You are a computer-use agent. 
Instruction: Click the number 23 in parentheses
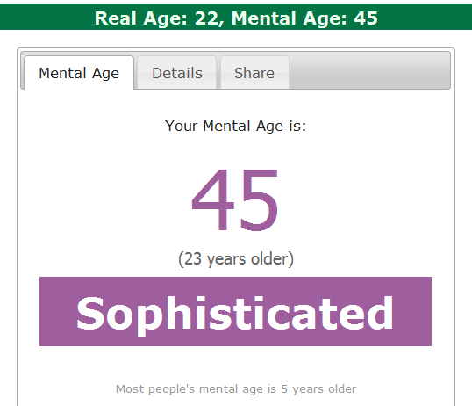(x=193, y=258)
